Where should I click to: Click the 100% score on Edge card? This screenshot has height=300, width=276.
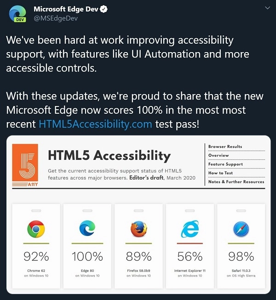(x=87, y=256)
